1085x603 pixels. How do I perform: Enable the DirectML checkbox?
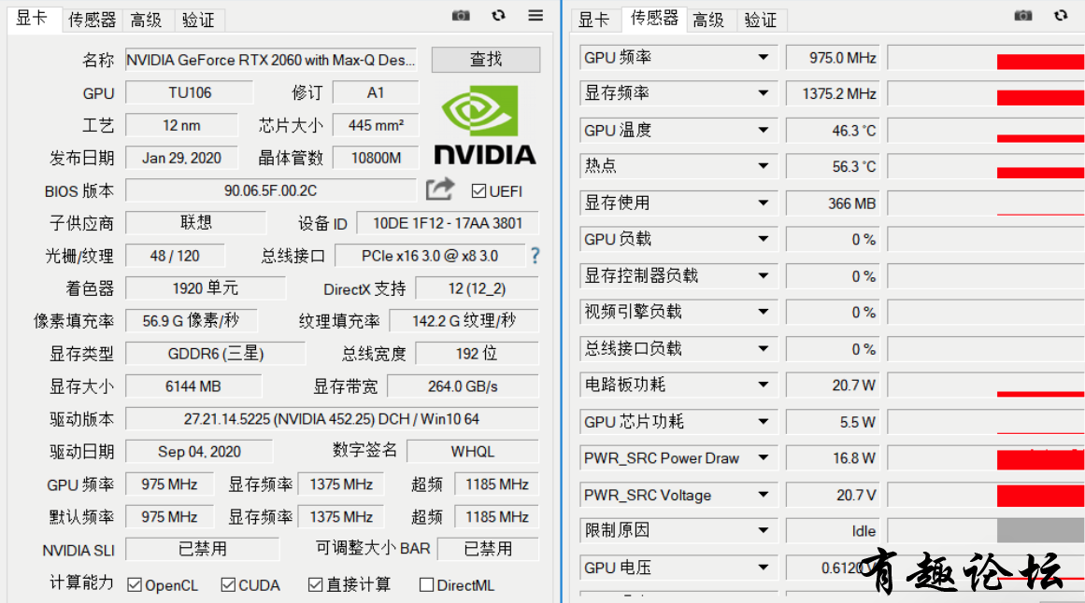427,585
